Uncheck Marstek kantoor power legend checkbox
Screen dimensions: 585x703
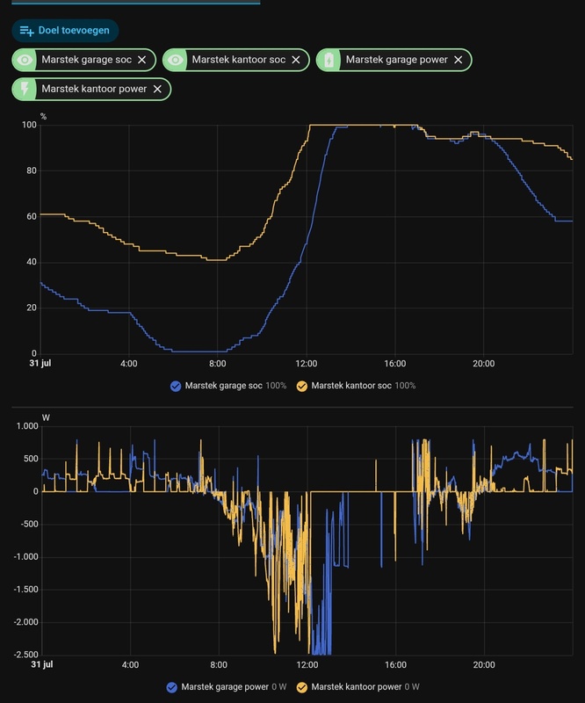pyautogui.click(x=301, y=687)
